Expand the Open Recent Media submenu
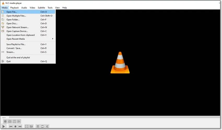The image size is (222, 130). pyautogui.click(x=28, y=39)
